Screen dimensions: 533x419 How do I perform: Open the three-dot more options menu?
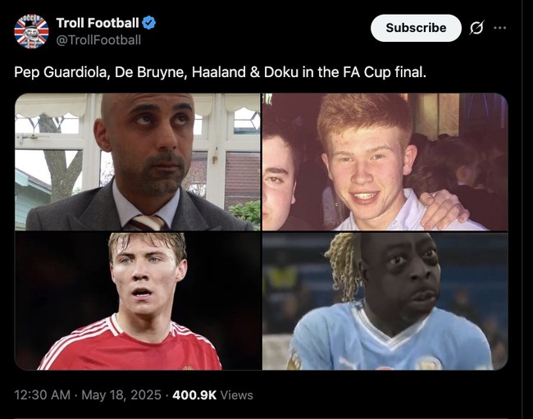[x=499, y=28]
